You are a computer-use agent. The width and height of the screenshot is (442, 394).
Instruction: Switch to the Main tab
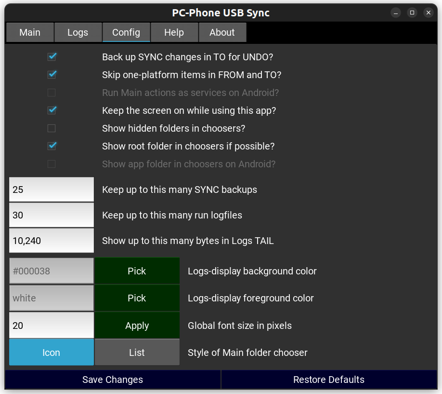click(x=30, y=32)
